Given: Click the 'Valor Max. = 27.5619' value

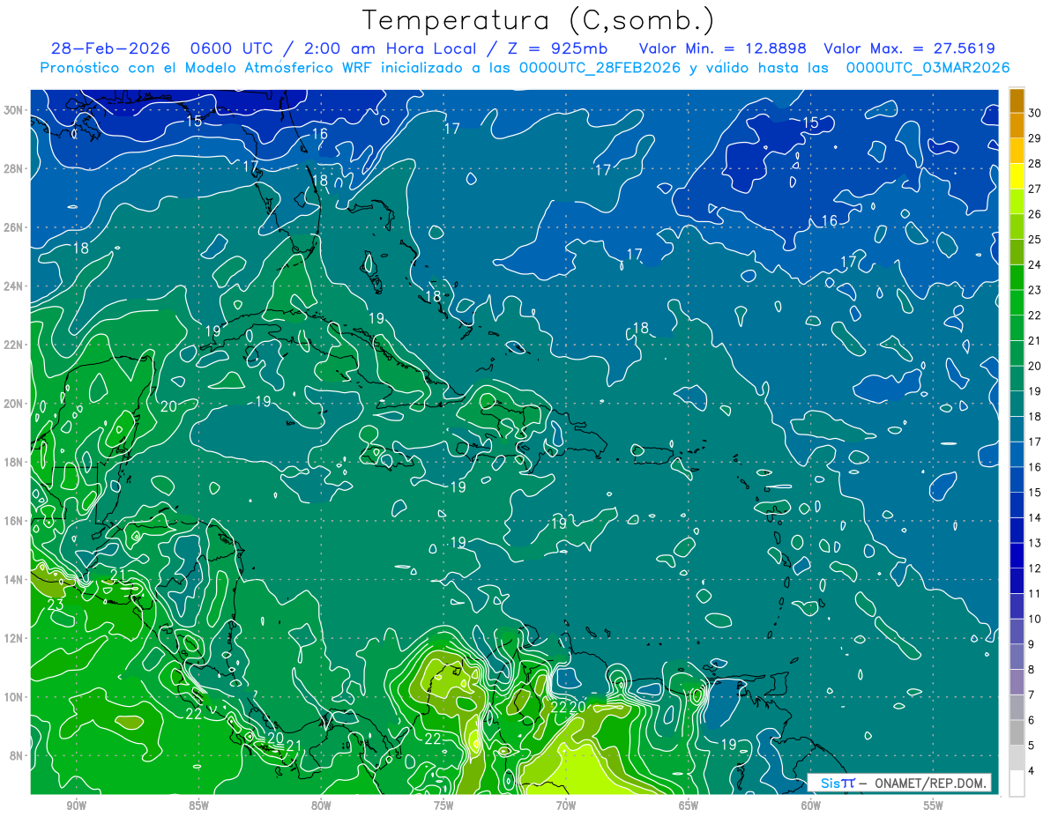Looking at the screenshot, I should pos(909,48).
